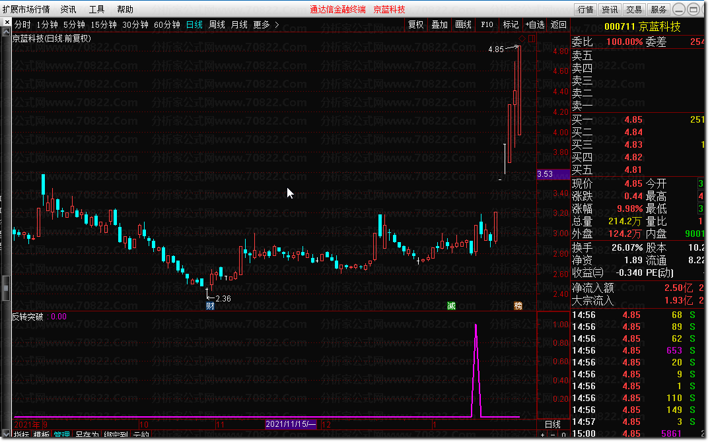Viewport: 710px width, 442px height.
Task: Click the 行情 button in title bar
Action: 585,9
